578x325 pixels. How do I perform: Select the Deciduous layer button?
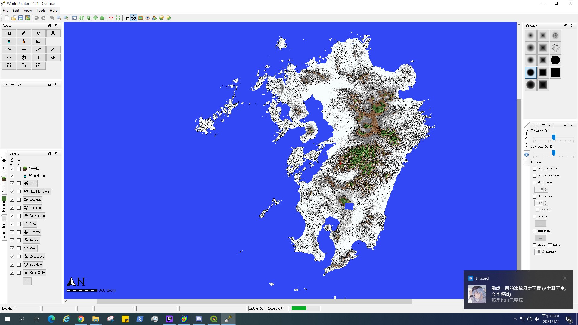point(34,216)
